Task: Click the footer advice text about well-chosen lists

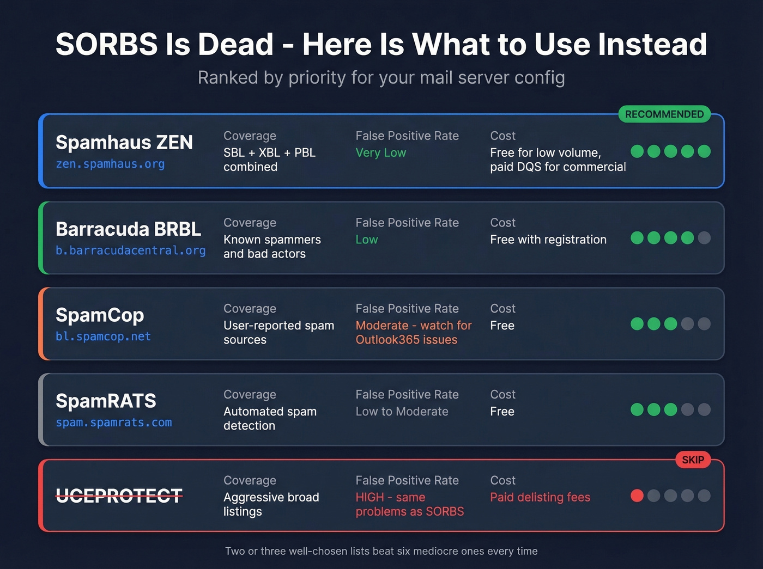Action: (381, 551)
